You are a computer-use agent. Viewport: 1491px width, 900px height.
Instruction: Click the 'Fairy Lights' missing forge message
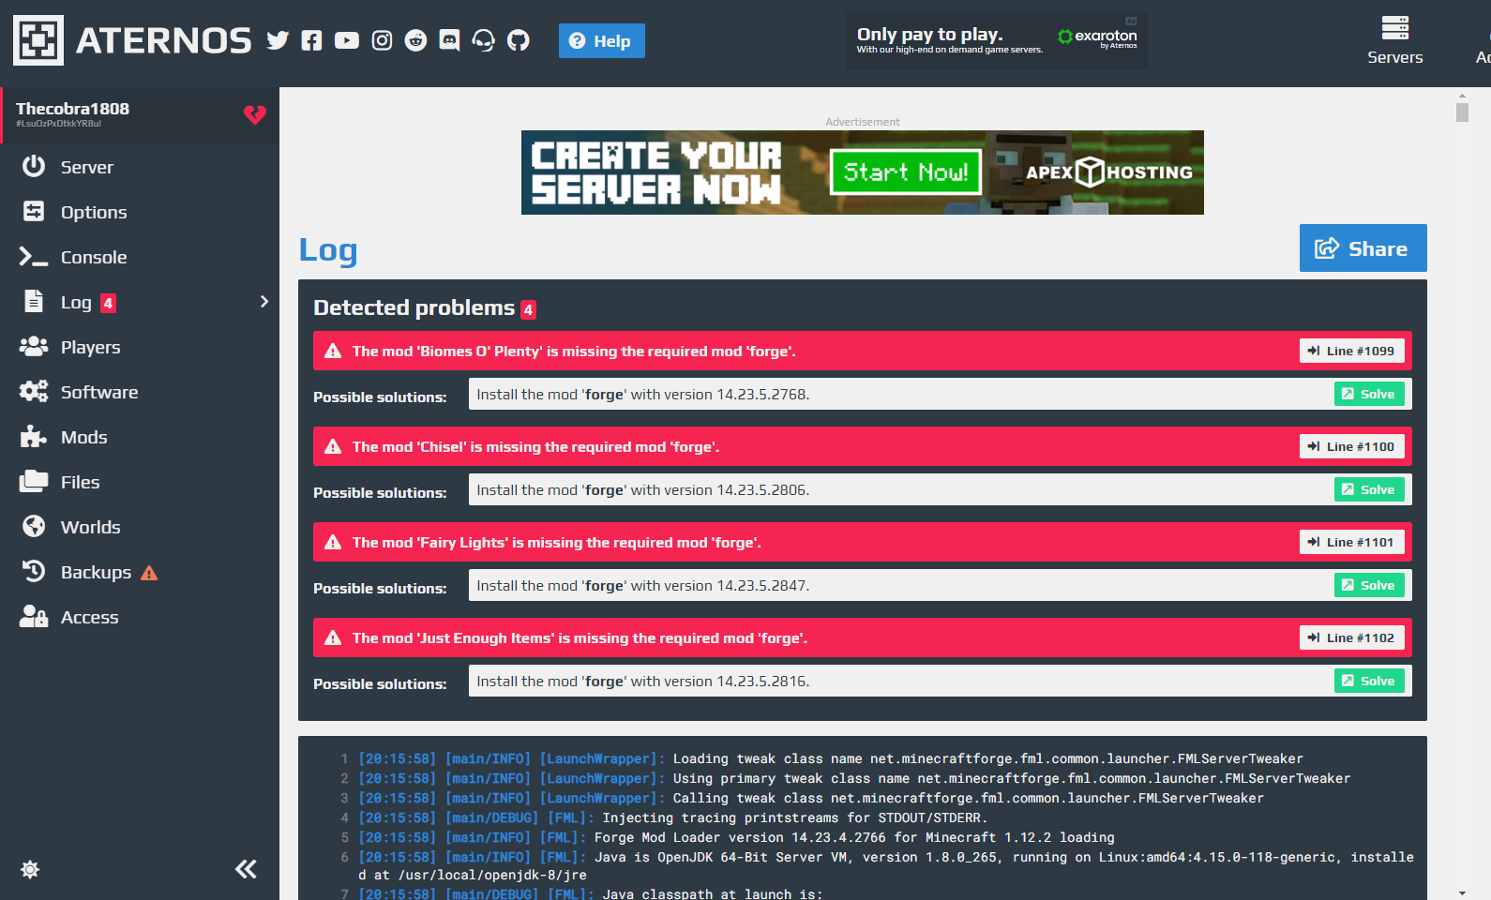557,542
